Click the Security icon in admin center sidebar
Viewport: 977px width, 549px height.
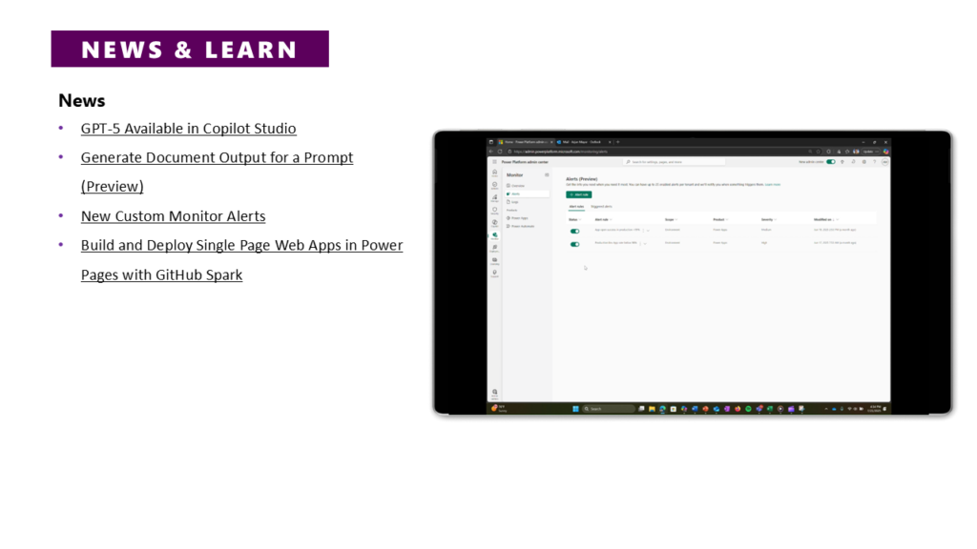pos(495,211)
